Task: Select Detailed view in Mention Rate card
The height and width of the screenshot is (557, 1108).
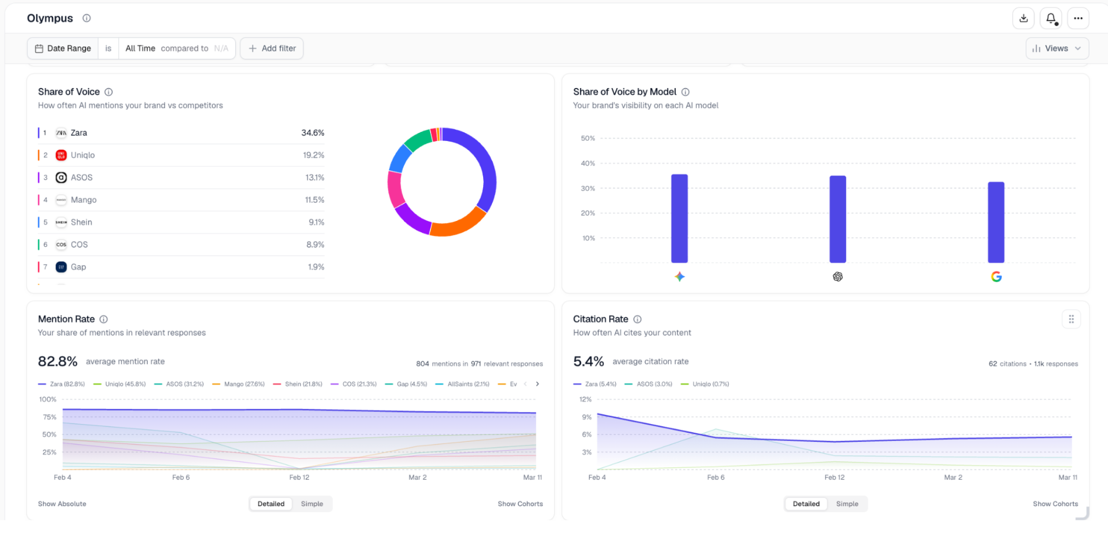Action: coord(271,504)
